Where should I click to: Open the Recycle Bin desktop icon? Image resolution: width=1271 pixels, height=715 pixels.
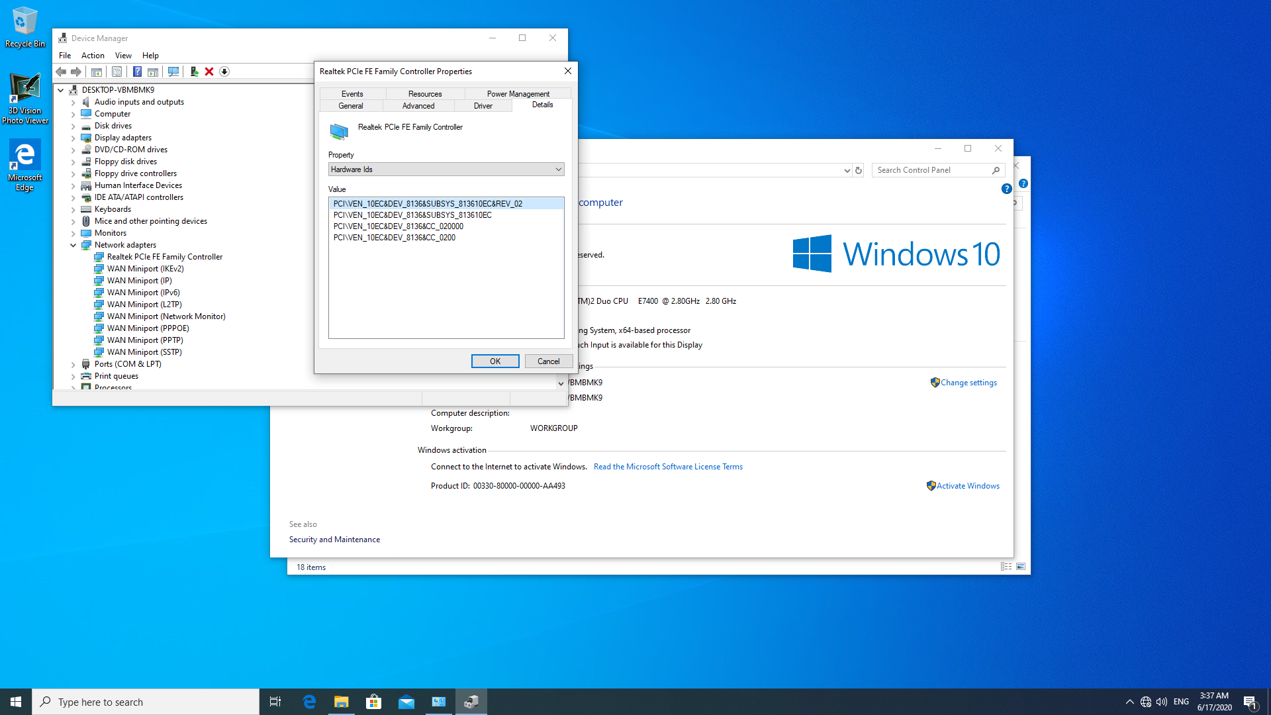coord(25,27)
